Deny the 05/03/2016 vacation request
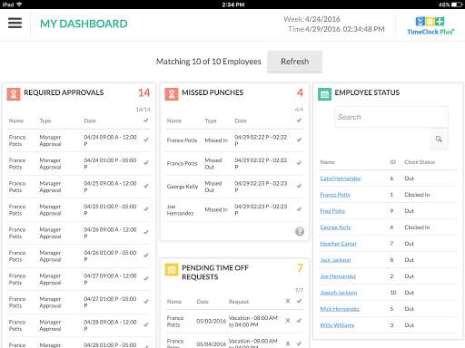Image resolution: width=465 pixels, height=348 pixels. point(288,321)
